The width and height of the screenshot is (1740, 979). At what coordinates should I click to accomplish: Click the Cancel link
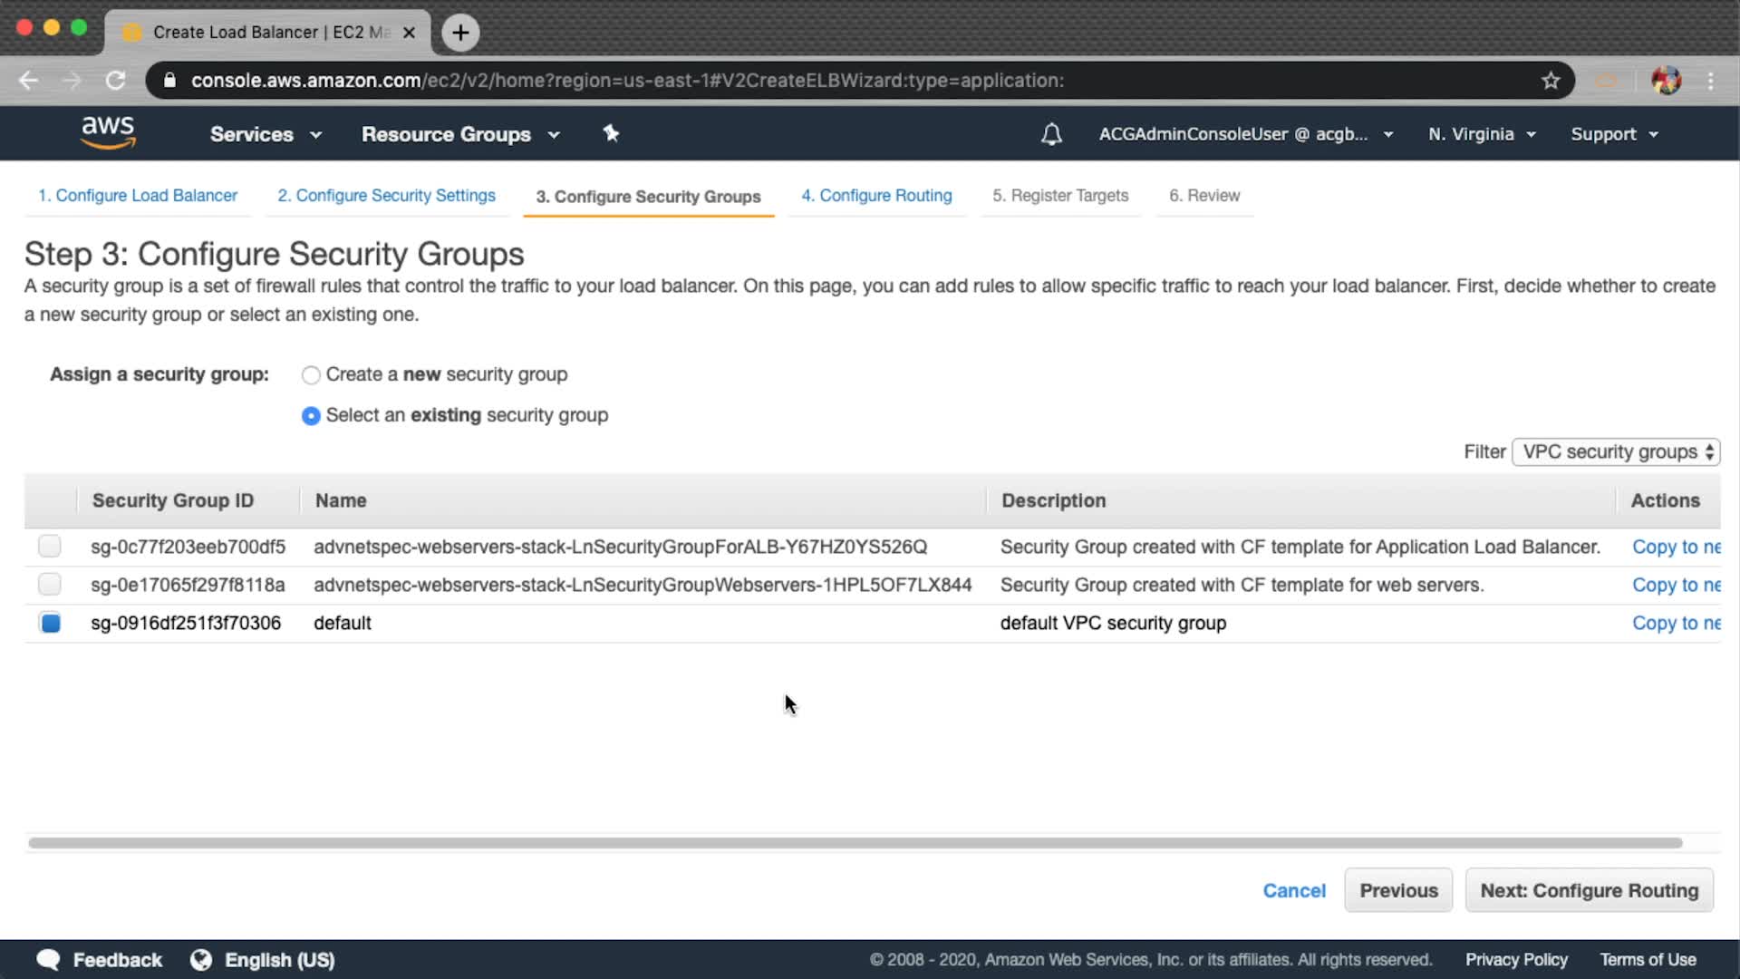pos(1293,890)
